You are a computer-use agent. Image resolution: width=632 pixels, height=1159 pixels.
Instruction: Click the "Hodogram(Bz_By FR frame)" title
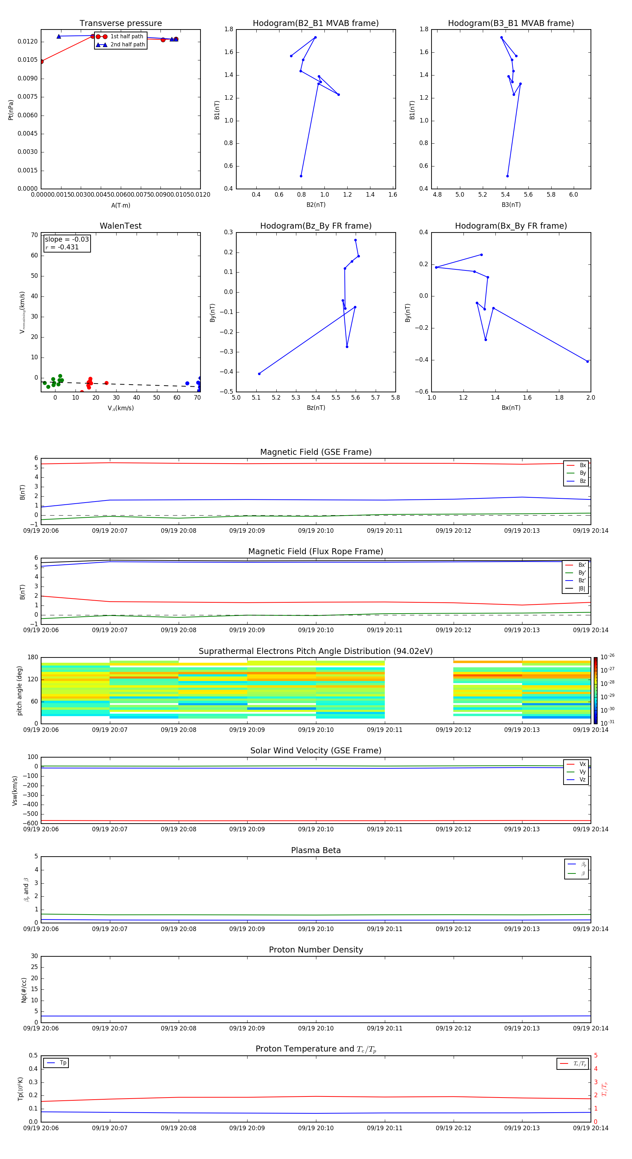(316, 226)
